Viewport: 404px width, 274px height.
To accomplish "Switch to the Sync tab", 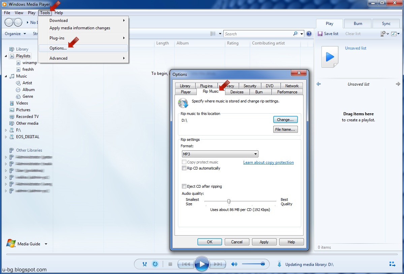I will click(x=386, y=24).
